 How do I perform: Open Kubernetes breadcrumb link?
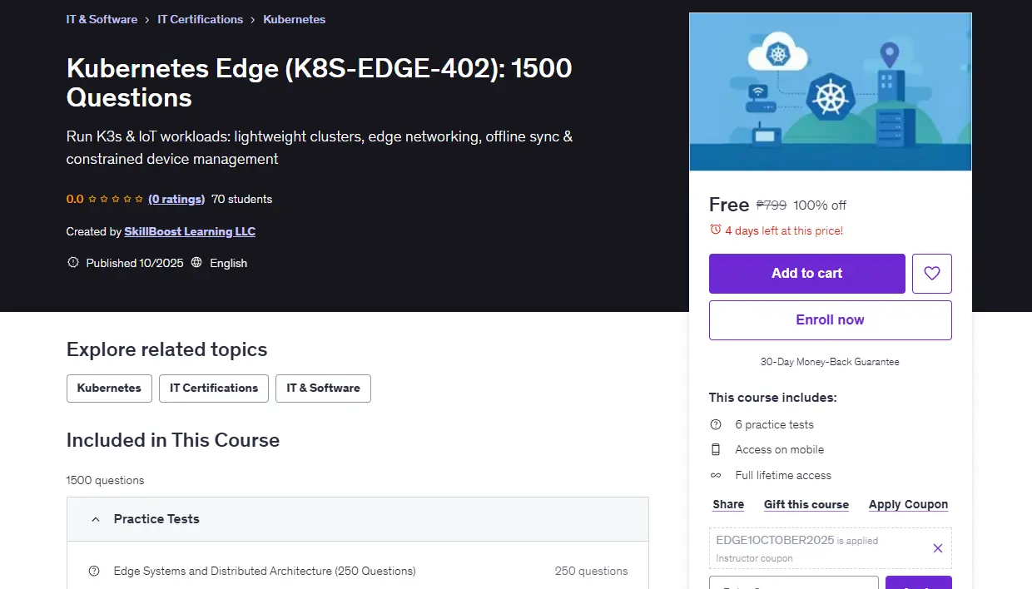pyautogui.click(x=295, y=19)
